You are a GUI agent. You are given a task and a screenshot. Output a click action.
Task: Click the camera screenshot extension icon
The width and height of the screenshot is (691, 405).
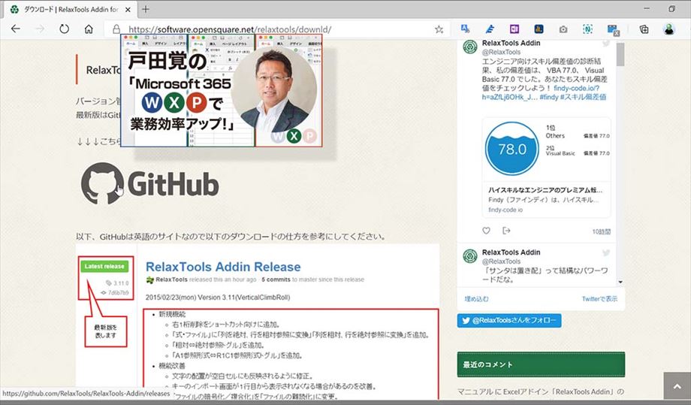563,29
